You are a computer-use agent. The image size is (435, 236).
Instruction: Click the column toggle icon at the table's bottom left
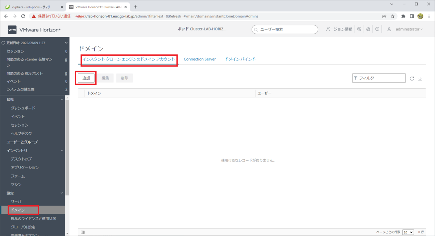[x=83, y=232]
